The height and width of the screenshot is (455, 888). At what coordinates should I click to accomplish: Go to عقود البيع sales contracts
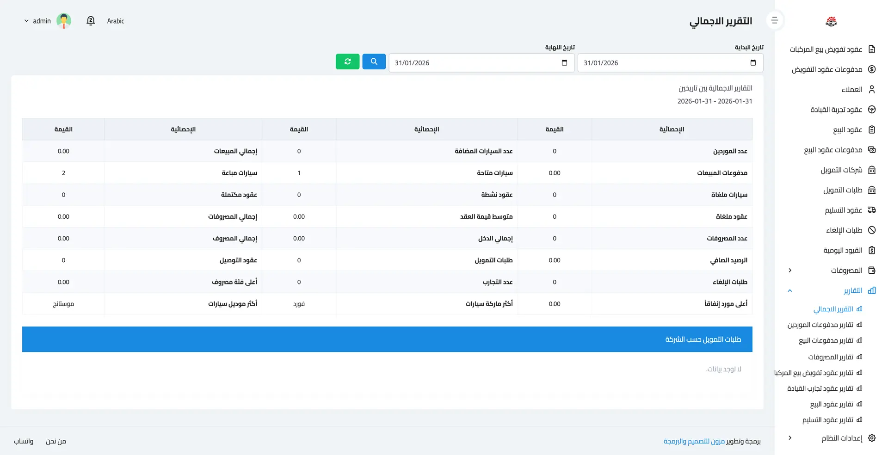pos(847,130)
